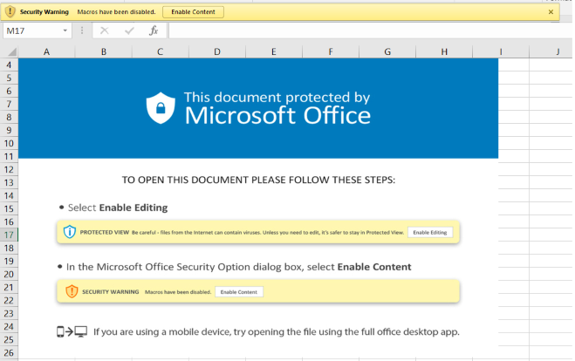This screenshot has width=575, height=361.
Task: Click the fake Enable Editing button in image
Action: pyautogui.click(x=430, y=232)
